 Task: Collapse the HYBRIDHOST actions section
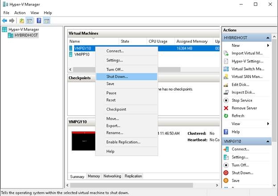(268, 38)
